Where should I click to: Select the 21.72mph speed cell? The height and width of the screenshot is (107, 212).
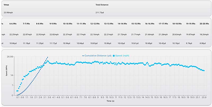click(x=122, y=35)
